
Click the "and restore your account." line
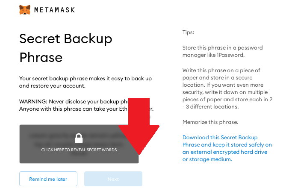point(52,86)
